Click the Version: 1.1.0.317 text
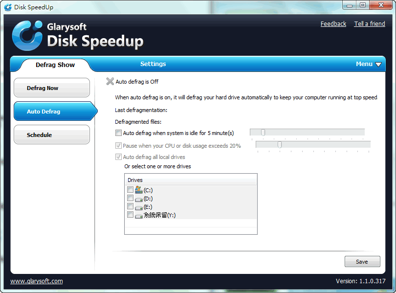 (x=360, y=281)
